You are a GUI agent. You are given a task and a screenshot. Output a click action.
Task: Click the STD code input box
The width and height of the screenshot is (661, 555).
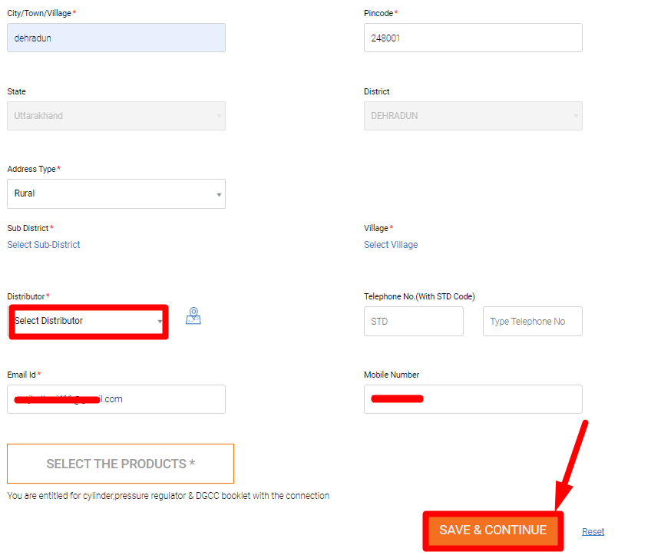[x=413, y=322]
